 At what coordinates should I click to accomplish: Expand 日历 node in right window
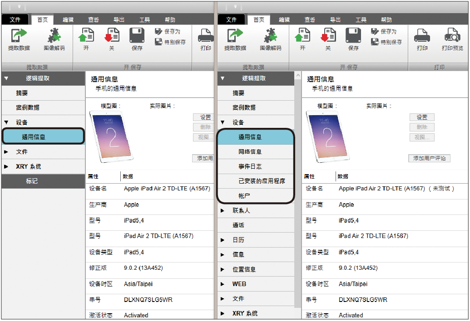(x=223, y=240)
